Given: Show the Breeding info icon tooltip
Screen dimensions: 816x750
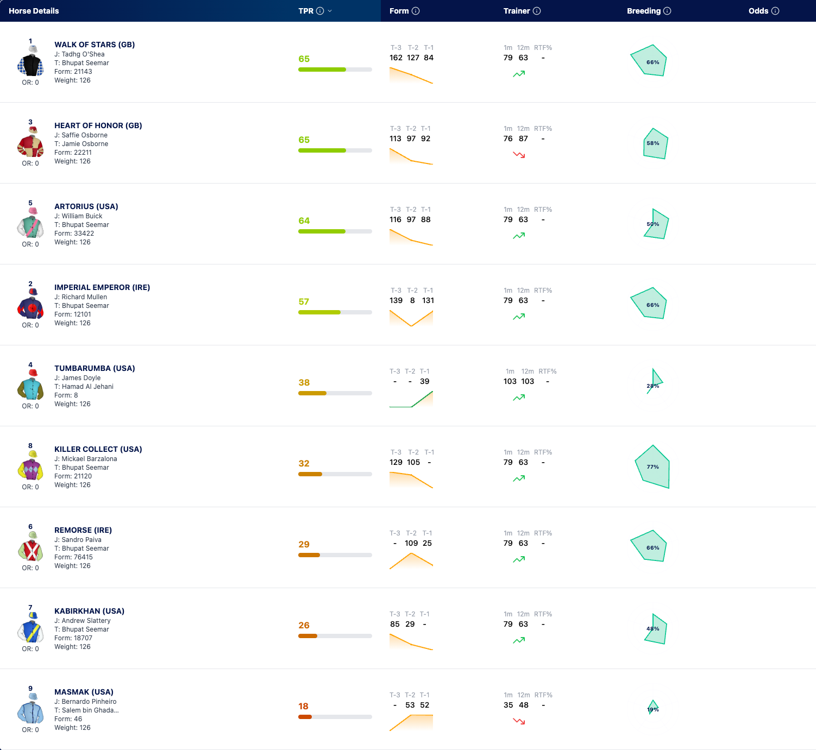Looking at the screenshot, I should [x=667, y=11].
